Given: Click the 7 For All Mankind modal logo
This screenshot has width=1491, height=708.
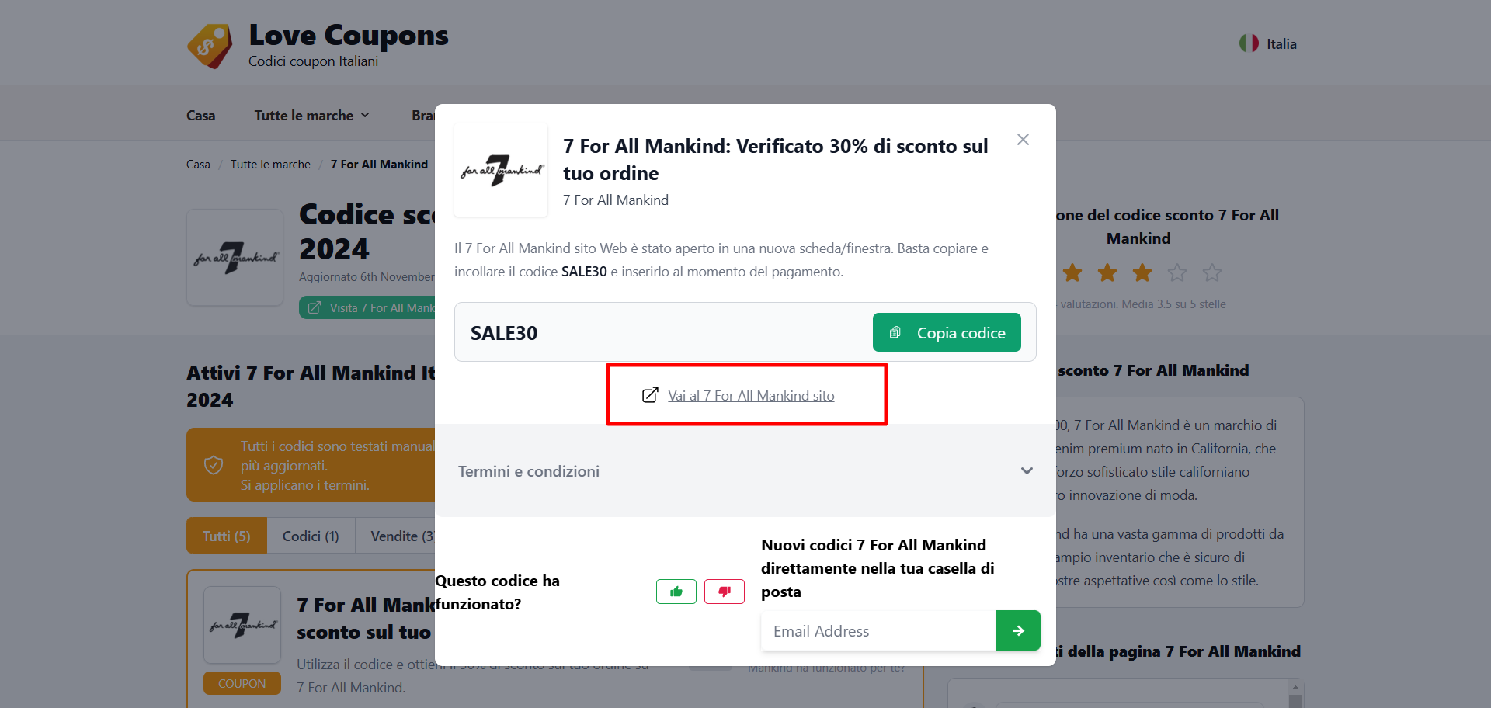Looking at the screenshot, I should click(501, 170).
